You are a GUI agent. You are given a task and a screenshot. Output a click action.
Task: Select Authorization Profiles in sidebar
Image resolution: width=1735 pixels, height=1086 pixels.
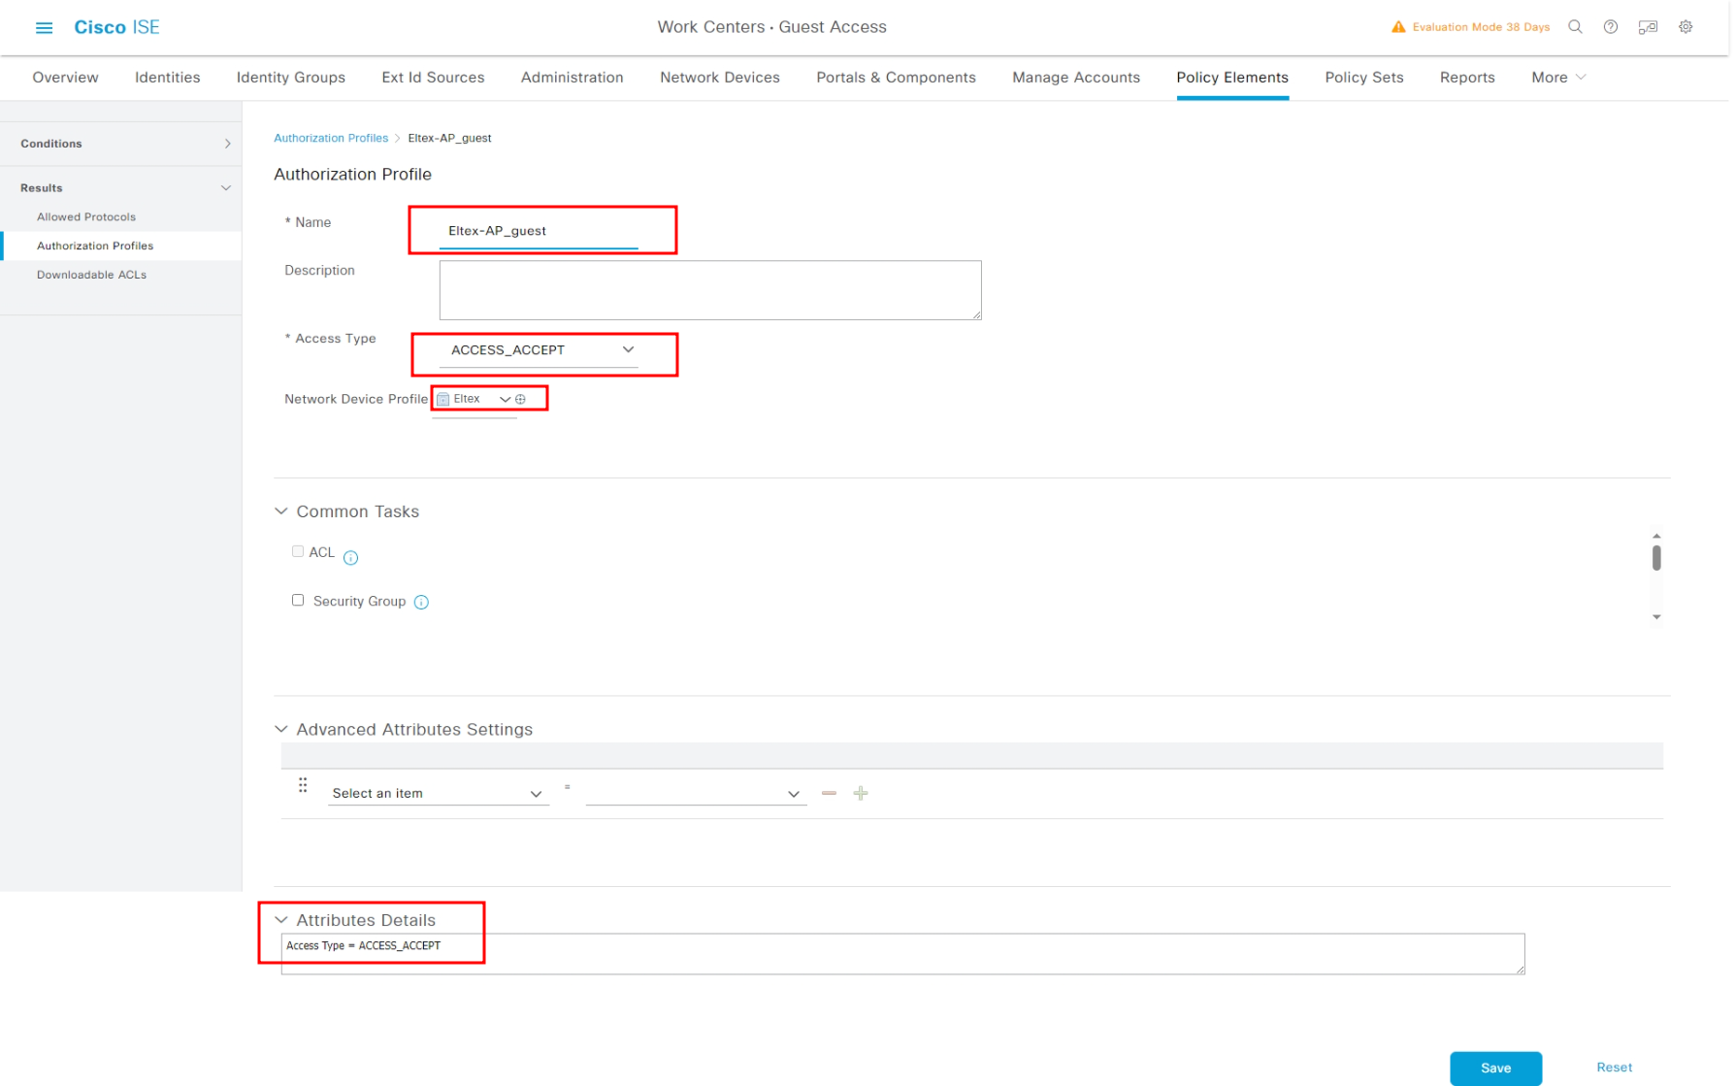(95, 247)
